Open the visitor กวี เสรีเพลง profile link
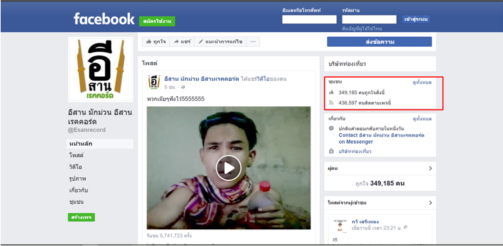Image resolution: width=503 pixels, height=246 pixels. (x=365, y=222)
